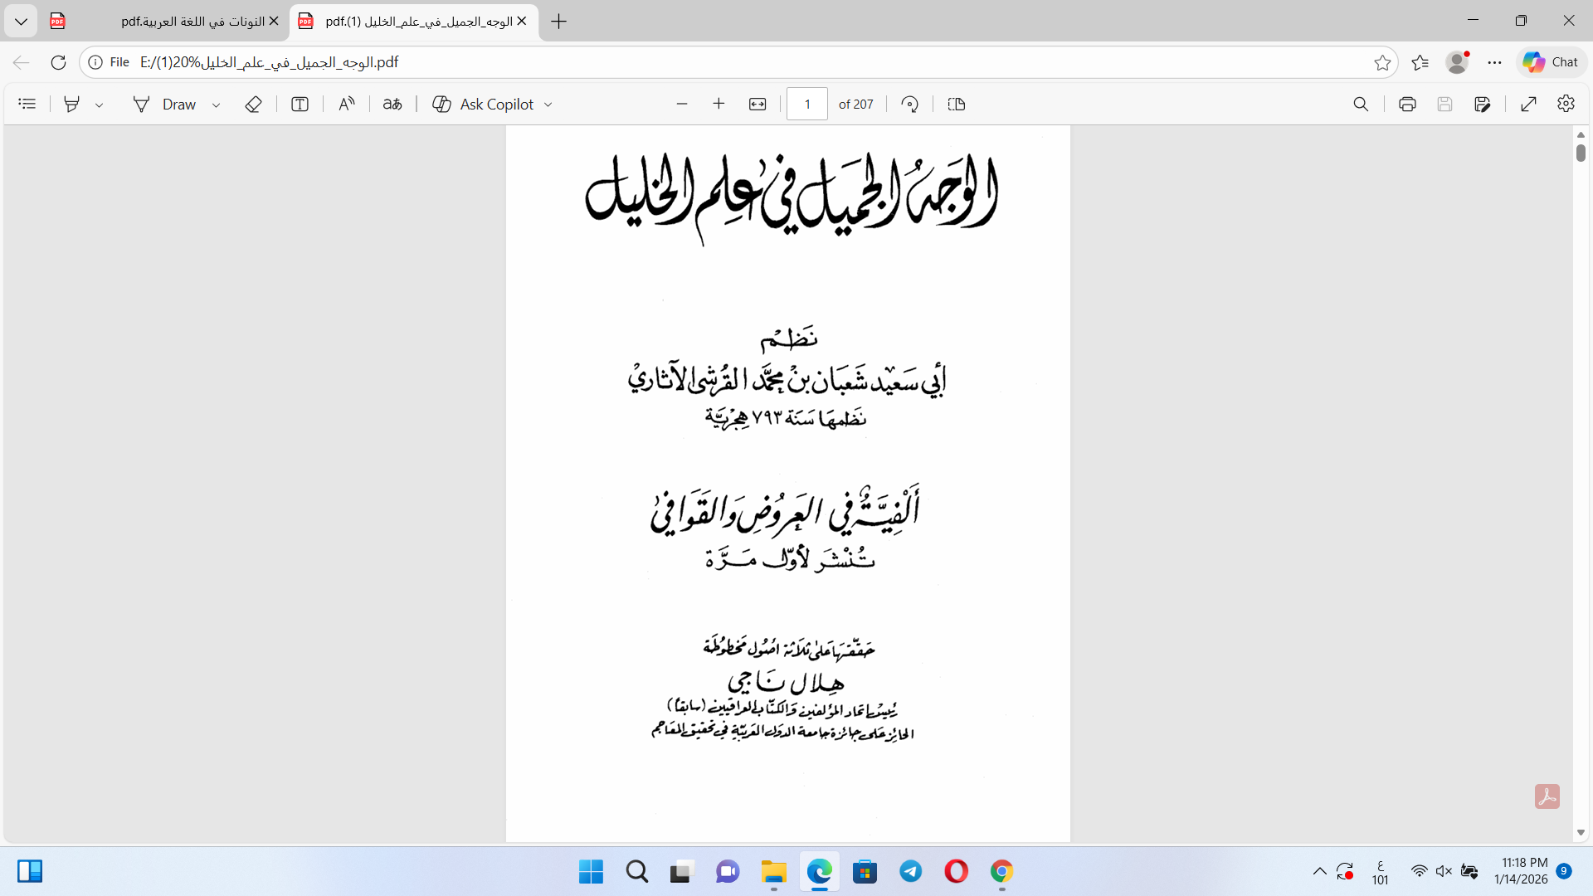Click the Save icon in PDF toolbar
The image size is (1593, 896).
[x=1445, y=104]
